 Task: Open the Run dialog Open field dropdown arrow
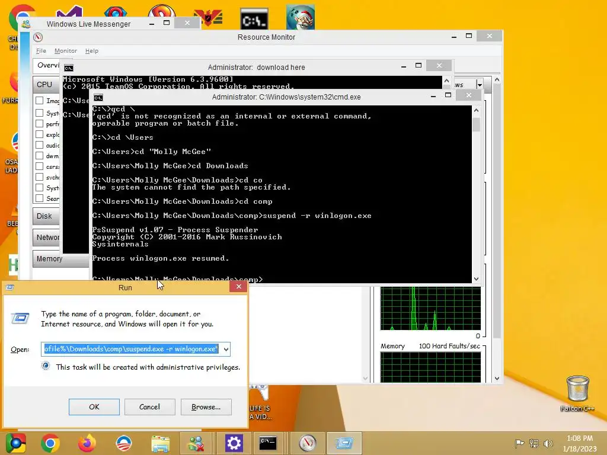(x=226, y=350)
